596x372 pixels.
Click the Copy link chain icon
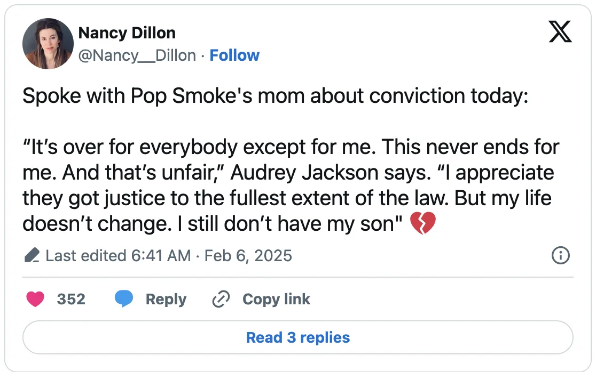221,299
